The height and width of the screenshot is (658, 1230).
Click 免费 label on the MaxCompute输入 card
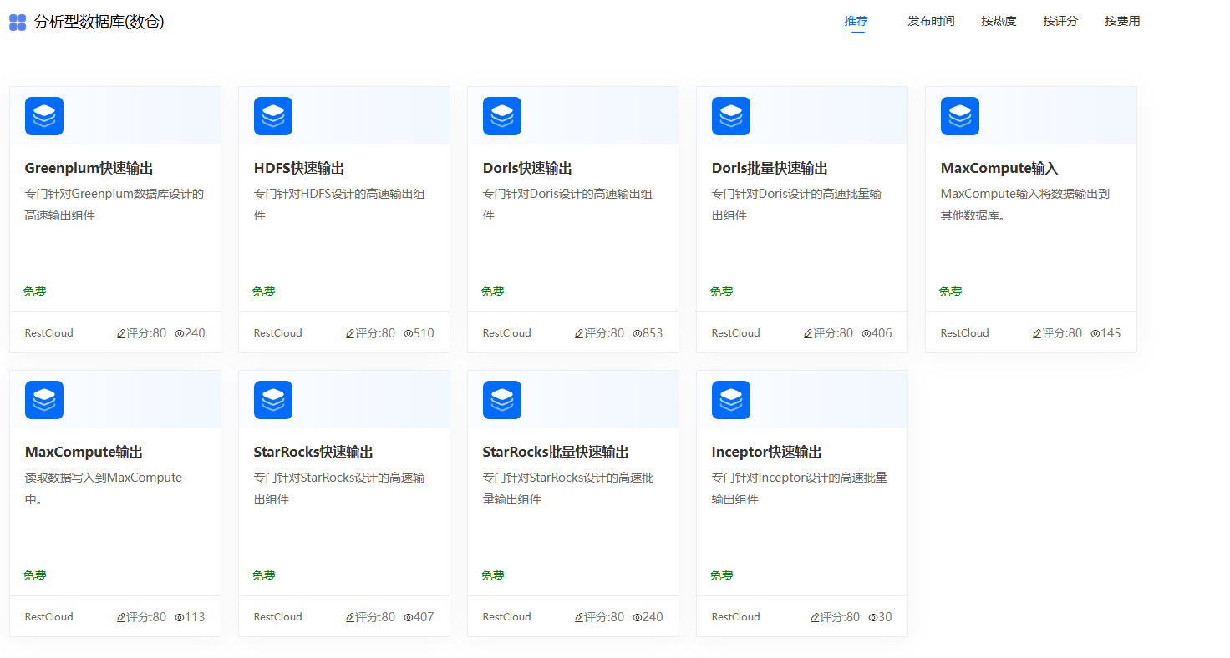pos(951,291)
